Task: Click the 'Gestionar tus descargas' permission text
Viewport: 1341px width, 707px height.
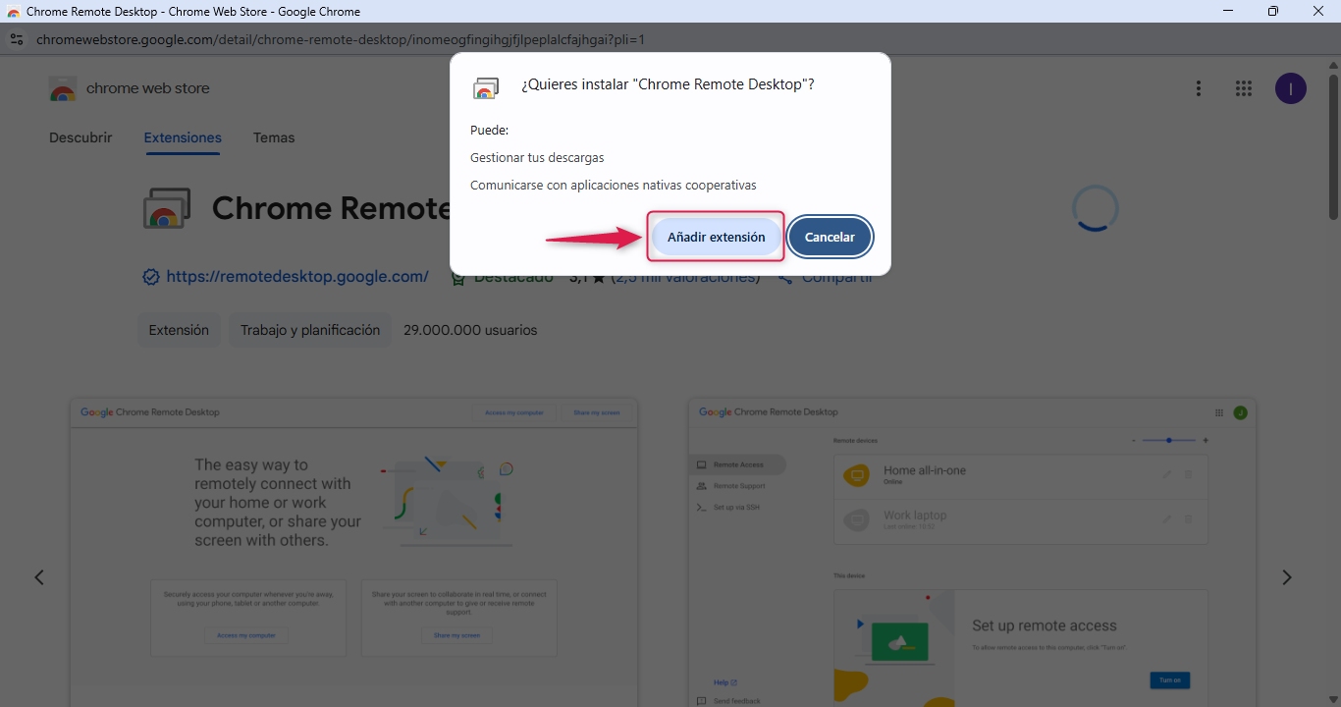Action: click(x=537, y=157)
